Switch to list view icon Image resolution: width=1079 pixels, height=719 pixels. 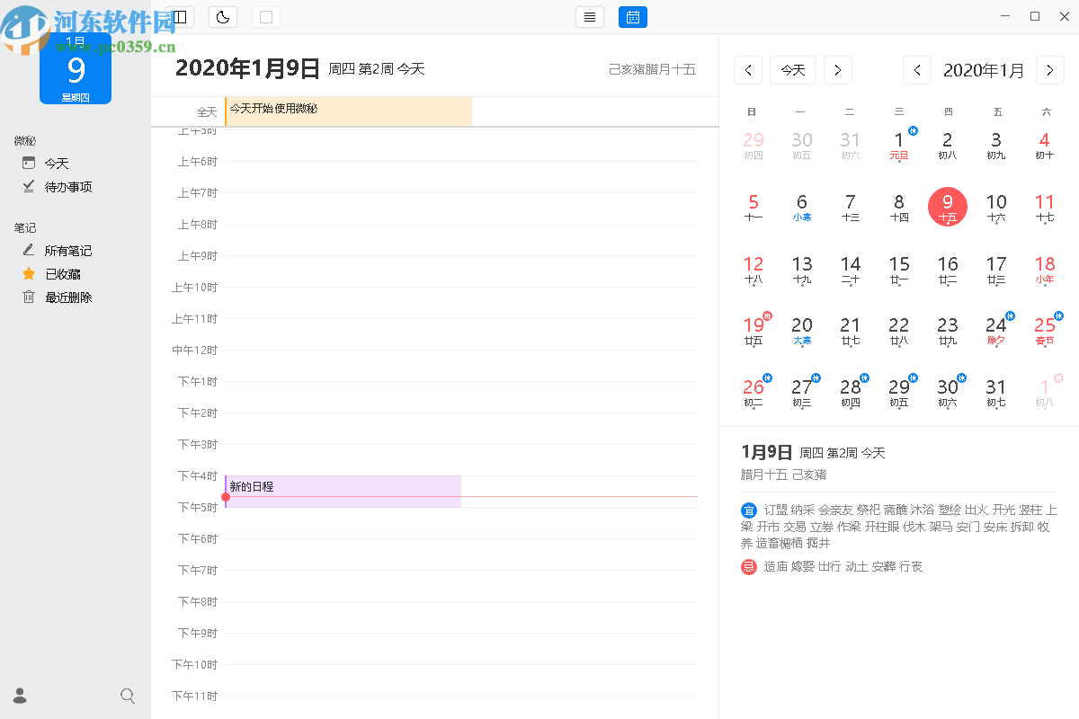point(590,17)
